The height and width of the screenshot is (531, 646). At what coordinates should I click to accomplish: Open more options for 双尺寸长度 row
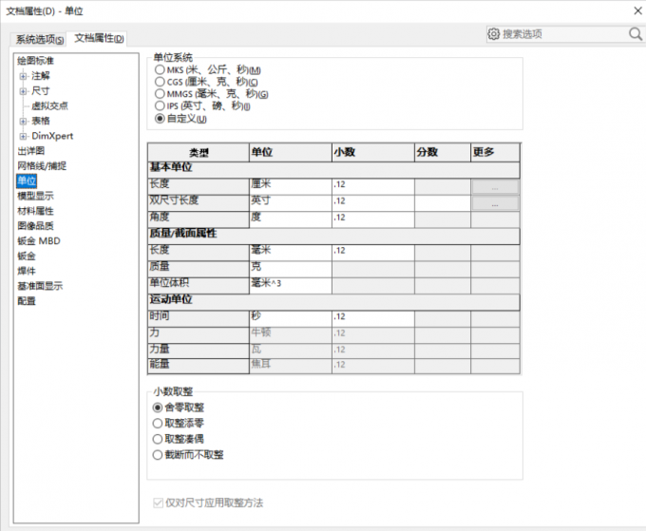click(495, 203)
